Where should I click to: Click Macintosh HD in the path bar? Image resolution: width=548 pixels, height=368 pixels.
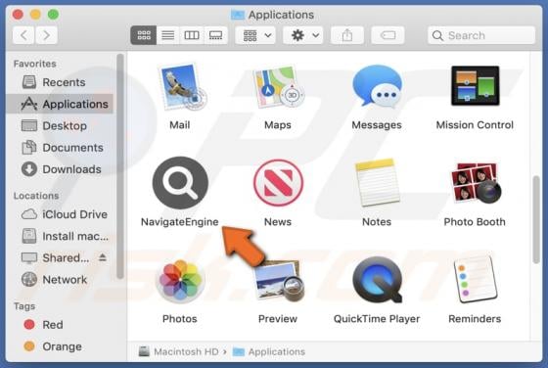click(x=179, y=351)
